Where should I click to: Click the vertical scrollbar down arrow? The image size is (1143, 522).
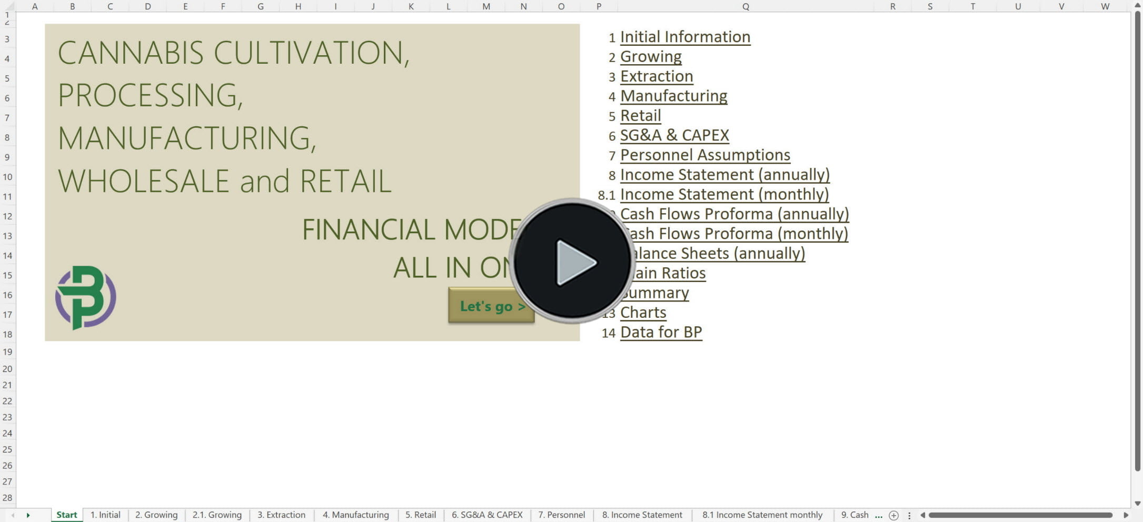click(1137, 503)
